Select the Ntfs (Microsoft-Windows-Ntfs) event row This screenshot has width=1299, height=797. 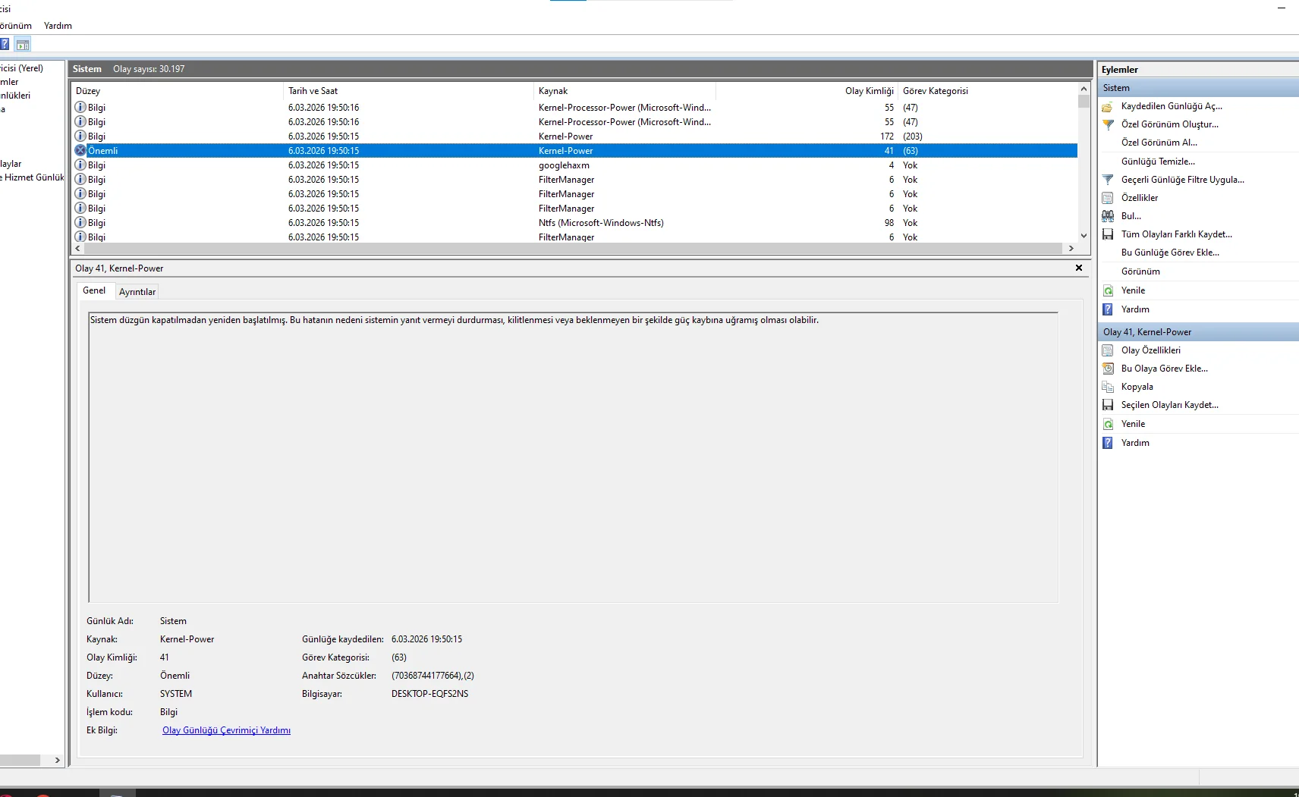(574, 223)
